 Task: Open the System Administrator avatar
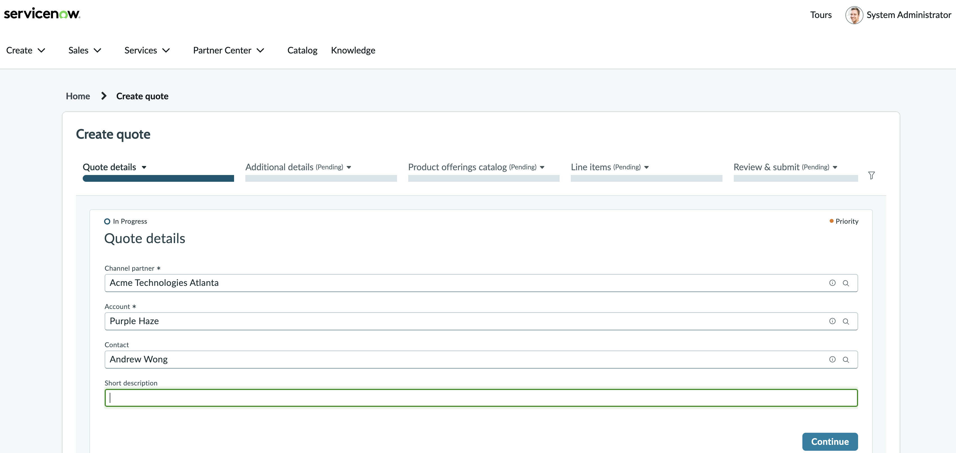coord(854,15)
